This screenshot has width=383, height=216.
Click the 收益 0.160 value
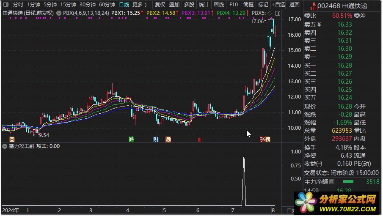pyautogui.click(x=344, y=164)
